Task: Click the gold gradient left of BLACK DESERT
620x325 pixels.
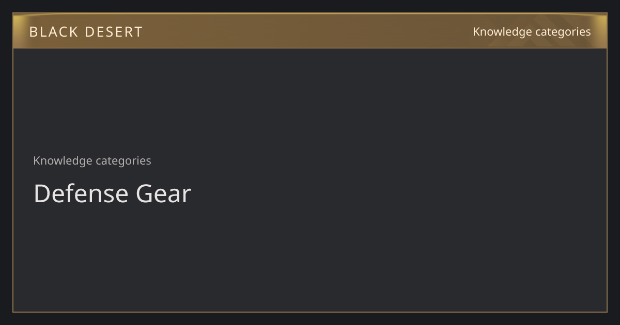Action: point(21,31)
